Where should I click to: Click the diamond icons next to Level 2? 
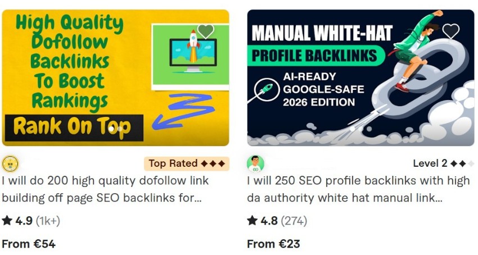(x=462, y=164)
